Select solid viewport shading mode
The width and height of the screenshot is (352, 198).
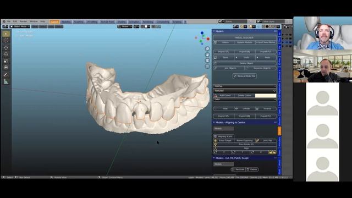[x=267, y=26]
